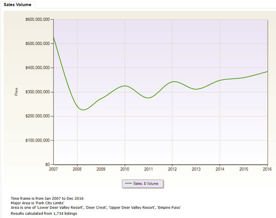Click the line's end point at 2016
276x218 pixels.
click(x=267, y=71)
